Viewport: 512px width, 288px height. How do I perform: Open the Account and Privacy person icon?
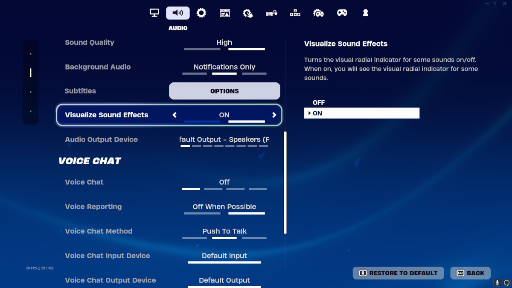365,13
